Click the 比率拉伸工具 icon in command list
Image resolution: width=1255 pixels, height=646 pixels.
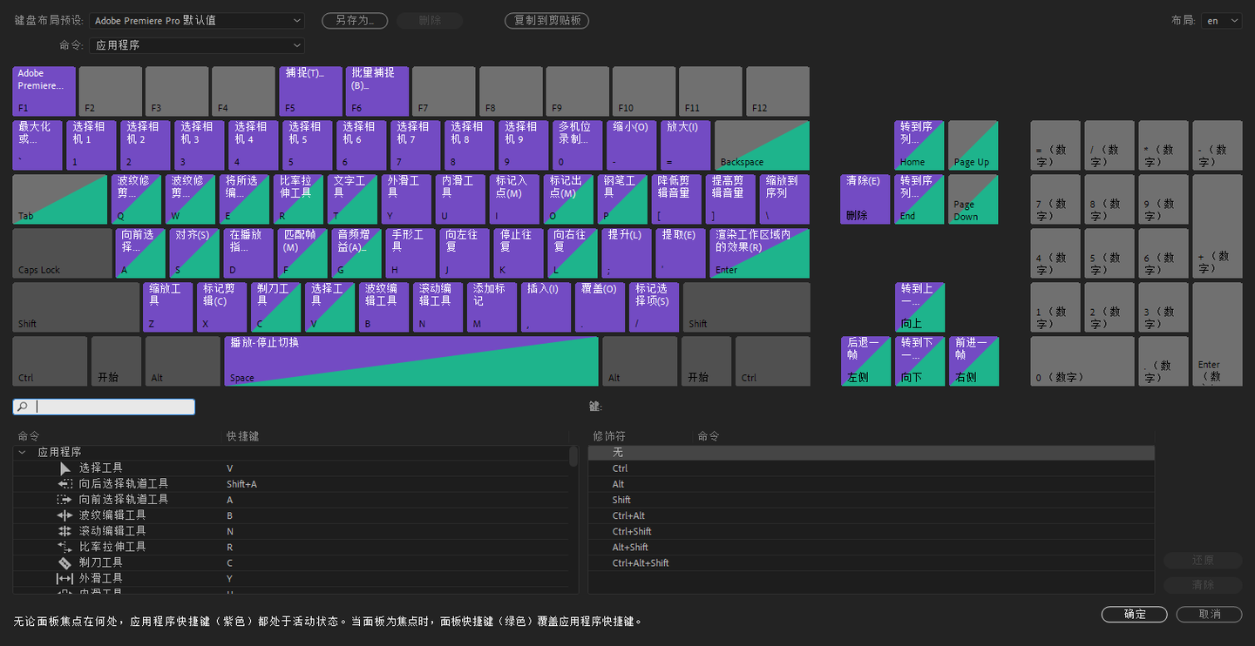(64, 547)
